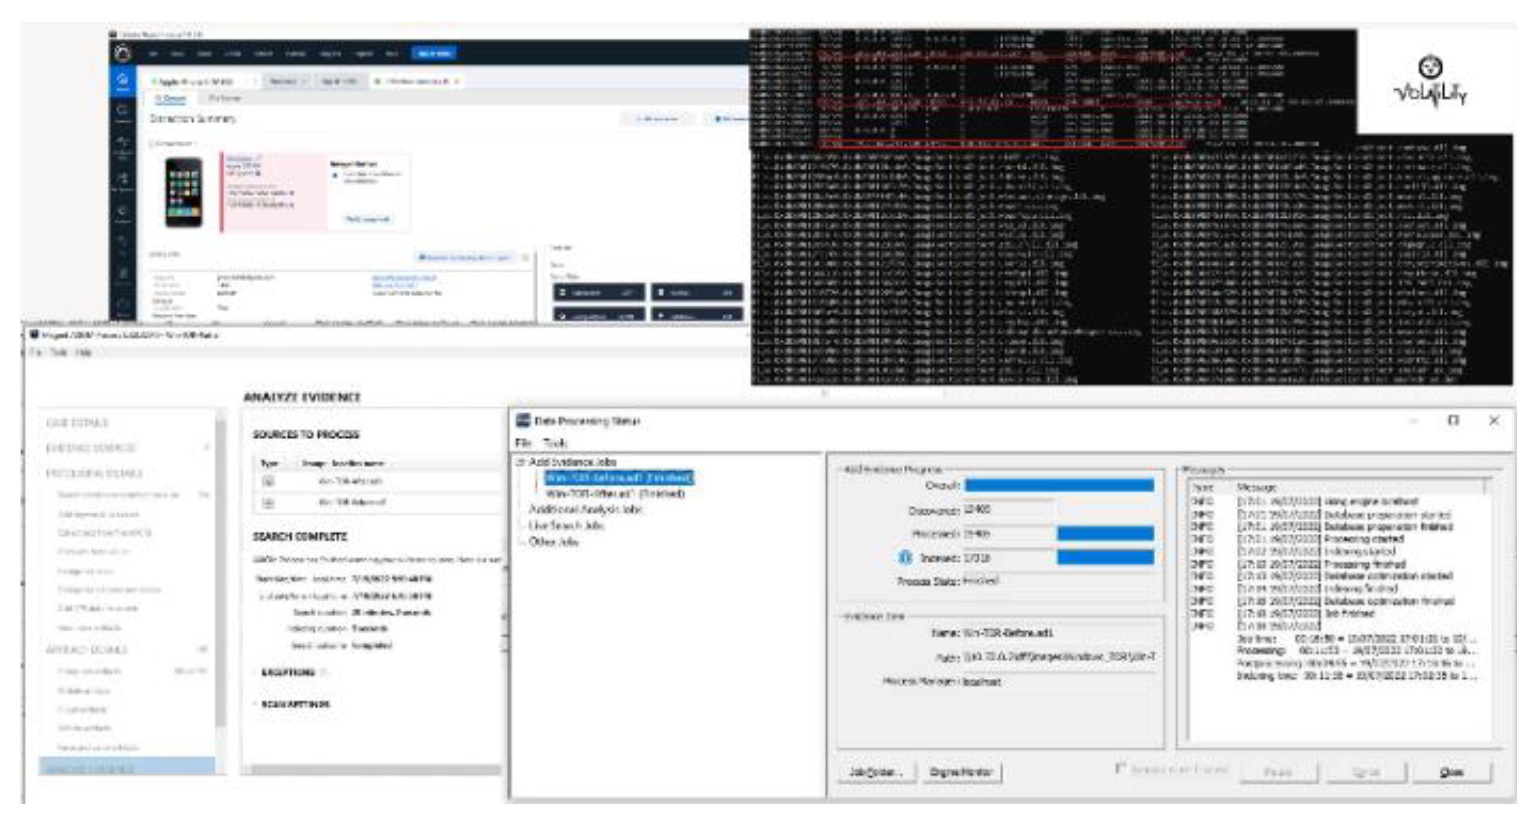Click the second evidence image type icon
This screenshot has width=1535, height=821.
click(269, 503)
